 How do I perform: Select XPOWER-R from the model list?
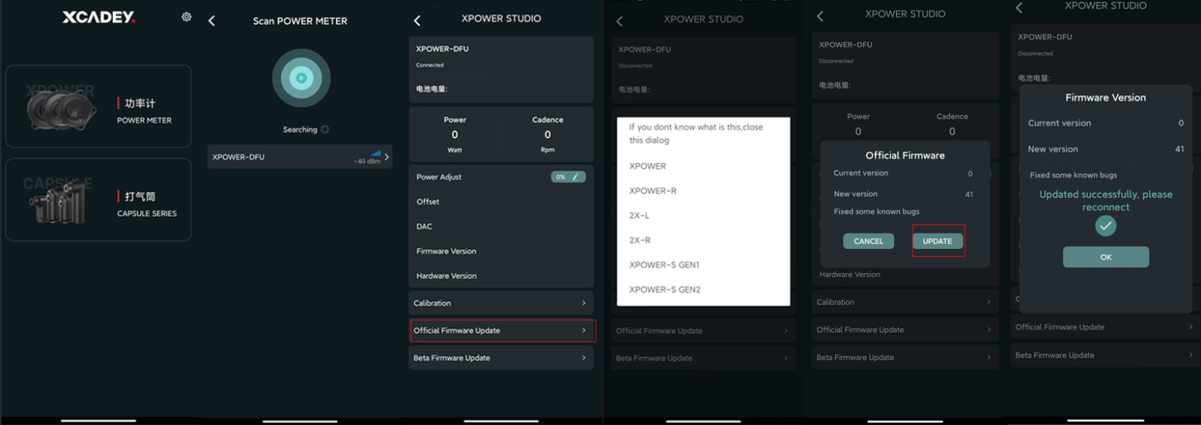coord(652,191)
